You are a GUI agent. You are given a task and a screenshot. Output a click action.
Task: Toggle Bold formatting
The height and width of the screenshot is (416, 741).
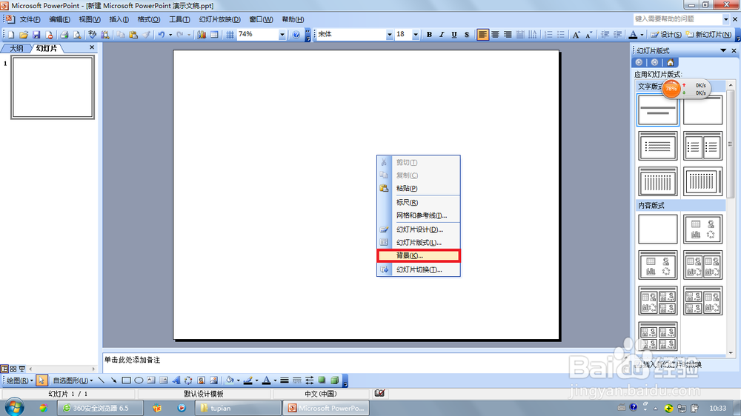click(x=429, y=35)
